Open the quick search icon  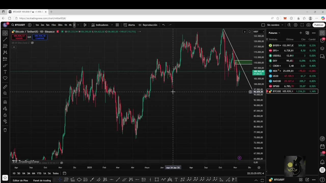(289, 25)
